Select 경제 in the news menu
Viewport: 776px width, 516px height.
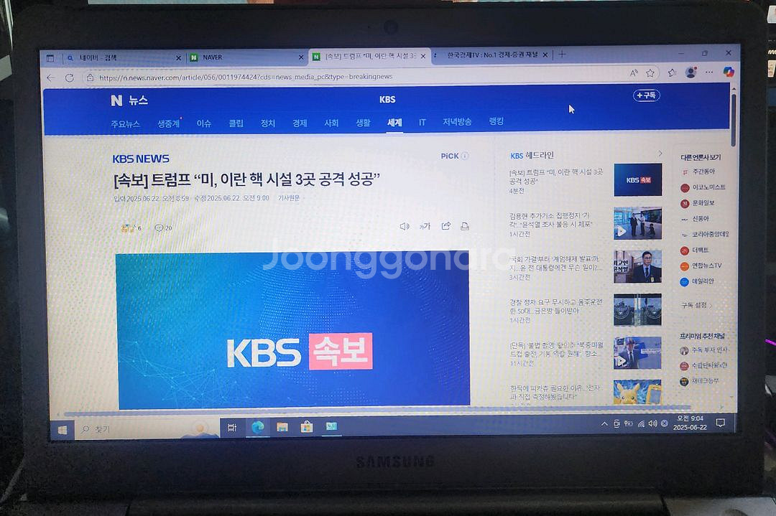tap(300, 123)
